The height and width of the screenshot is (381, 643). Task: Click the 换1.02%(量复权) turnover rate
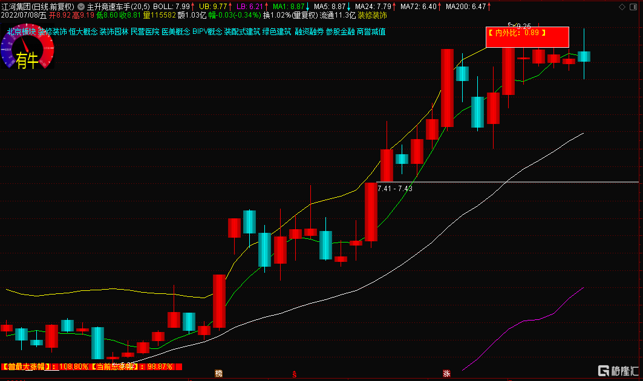[x=291, y=15]
